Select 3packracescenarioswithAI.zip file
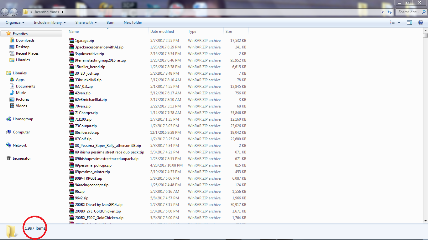The width and height of the screenshot is (428, 240). (99, 47)
